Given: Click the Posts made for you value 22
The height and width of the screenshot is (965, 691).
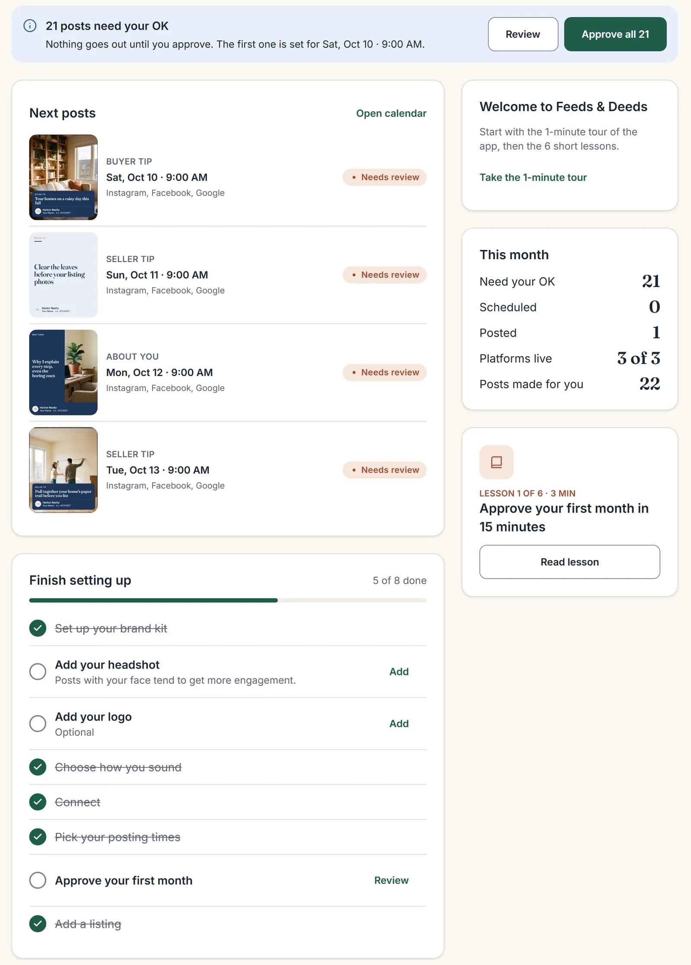Looking at the screenshot, I should [650, 384].
